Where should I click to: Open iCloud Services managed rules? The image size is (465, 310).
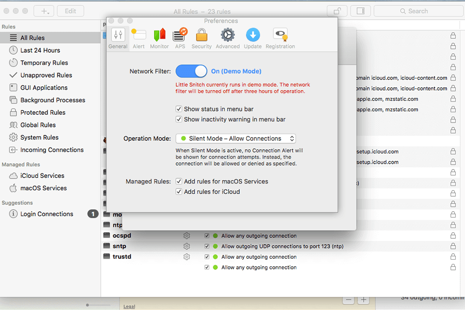tap(50, 176)
